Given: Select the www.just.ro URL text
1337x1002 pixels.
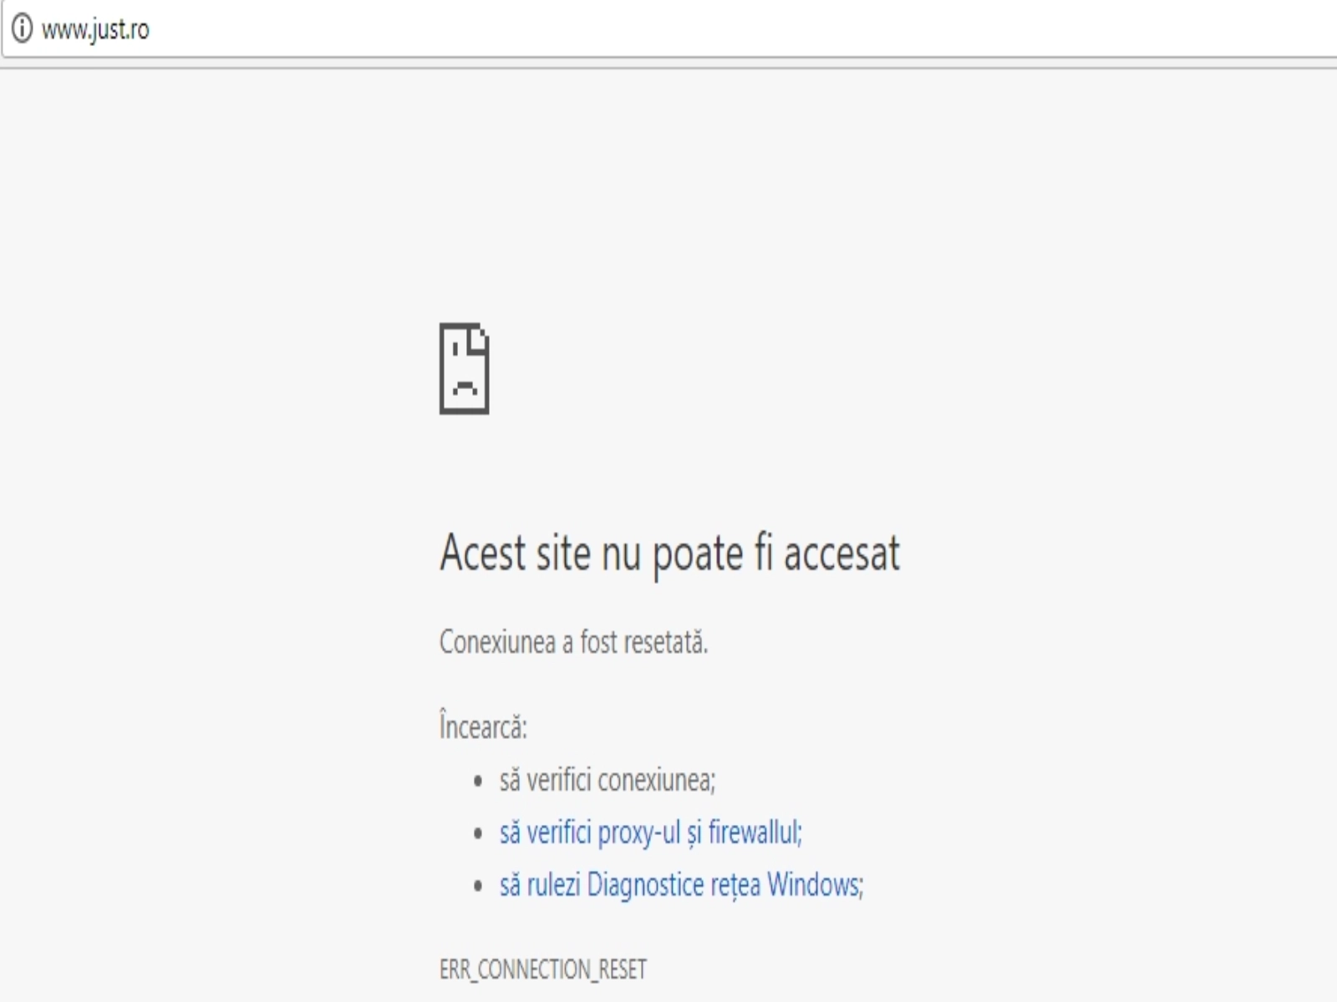Looking at the screenshot, I should [95, 30].
